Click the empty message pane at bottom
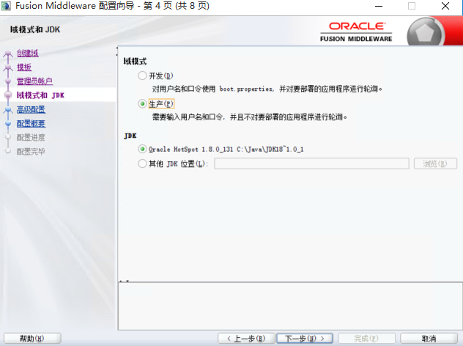 290,306
